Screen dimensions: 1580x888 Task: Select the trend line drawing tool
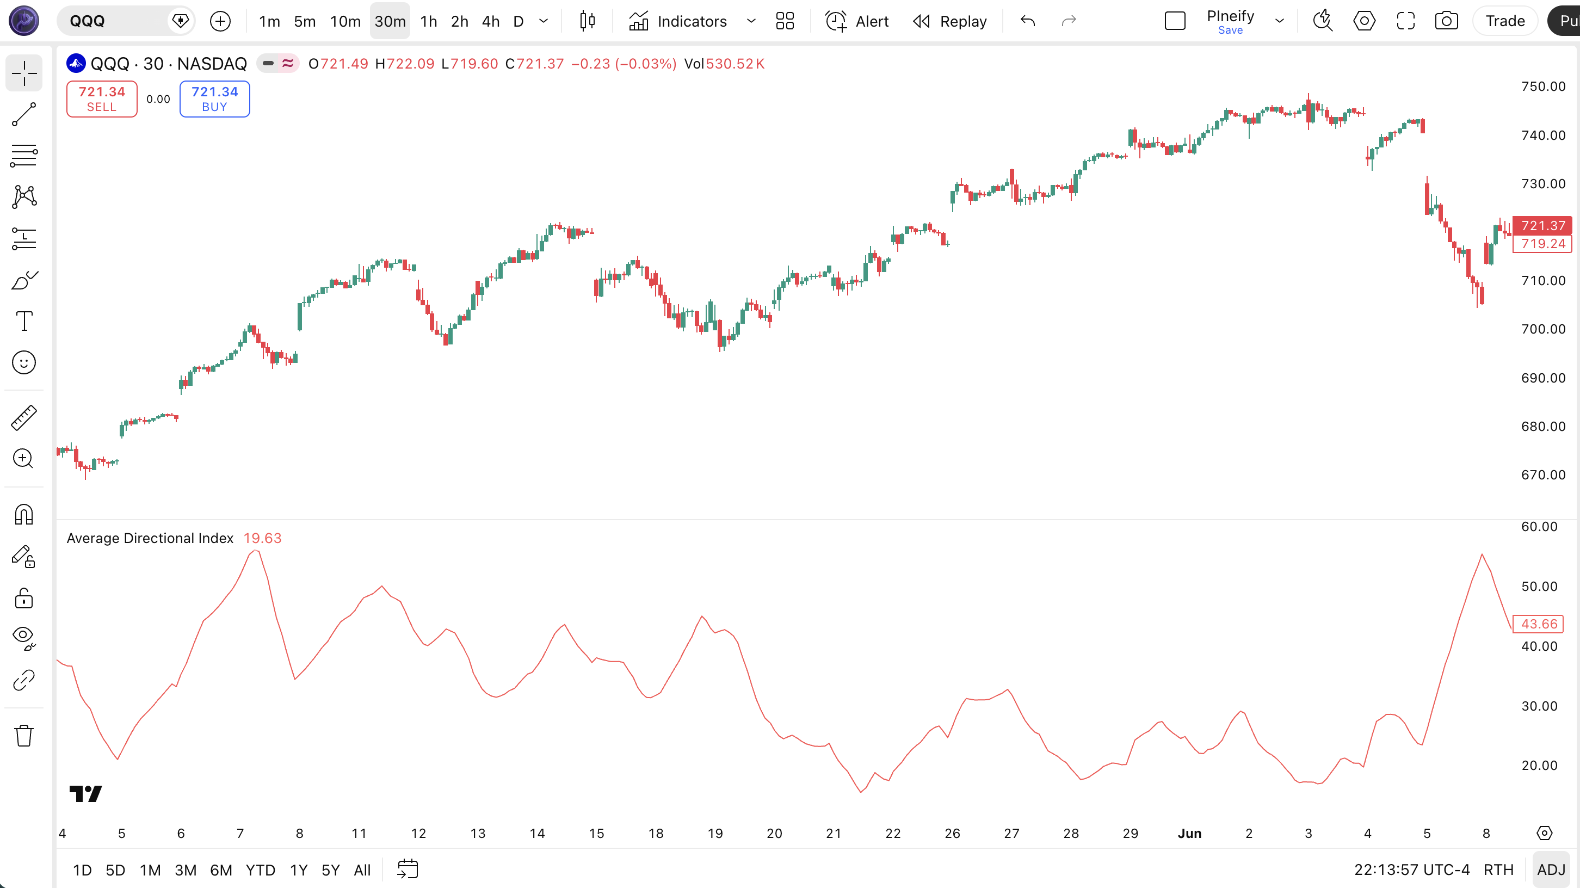click(24, 115)
